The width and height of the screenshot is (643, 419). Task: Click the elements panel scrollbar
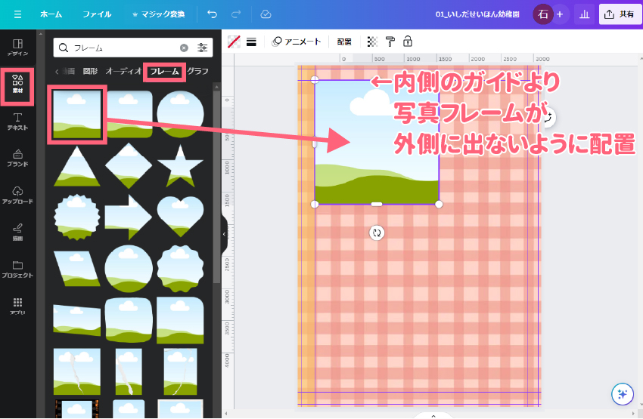tap(216, 186)
